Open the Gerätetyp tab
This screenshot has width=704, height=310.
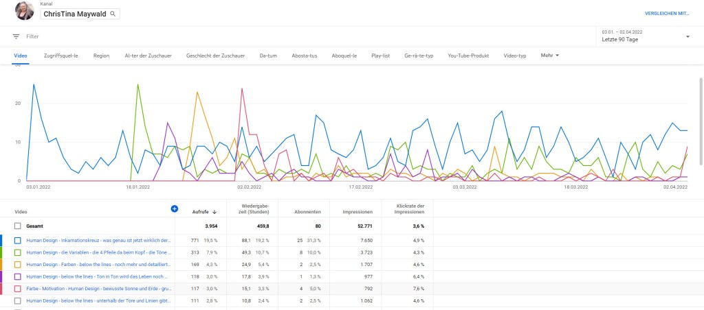coord(418,56)
